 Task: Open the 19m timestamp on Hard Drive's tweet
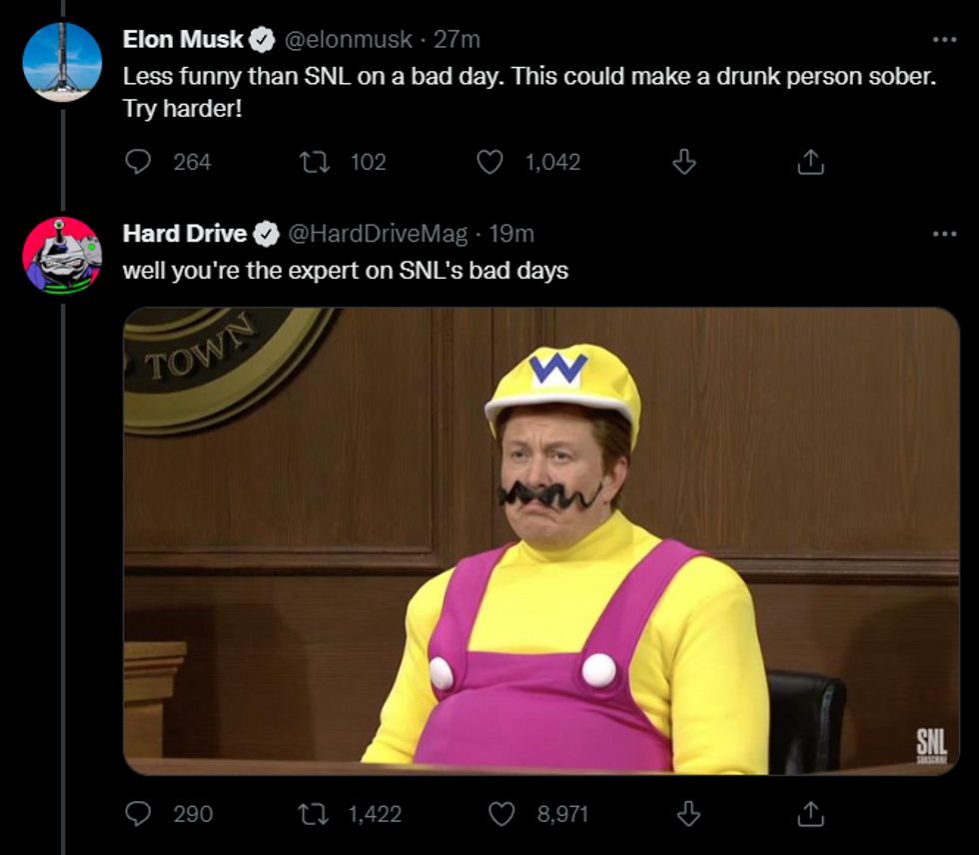tap(511, 234)
